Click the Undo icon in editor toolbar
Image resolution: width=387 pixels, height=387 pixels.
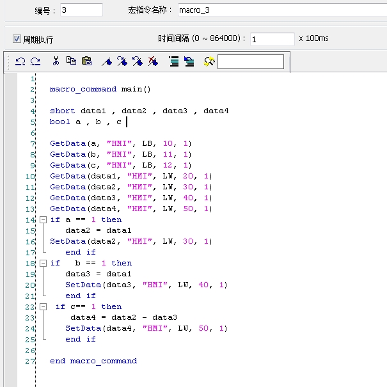pos(20,61)
